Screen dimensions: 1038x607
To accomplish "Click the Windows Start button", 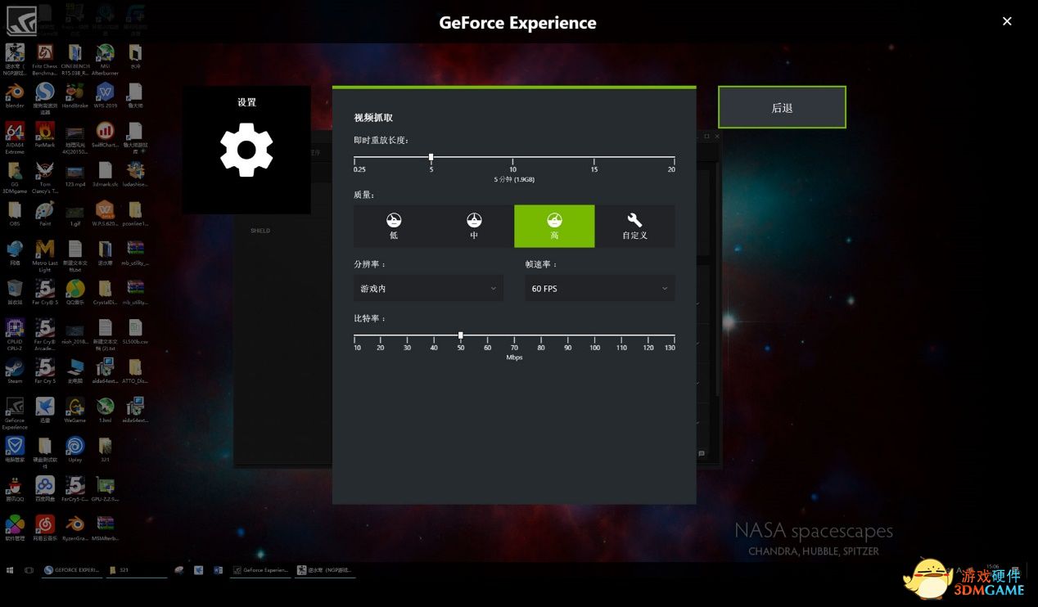I will tap(11, 569).
